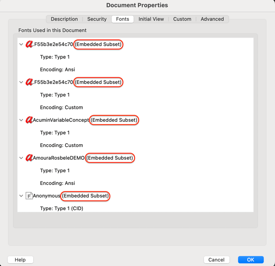
Task: Open the Security tab
Action: point(97,19)
